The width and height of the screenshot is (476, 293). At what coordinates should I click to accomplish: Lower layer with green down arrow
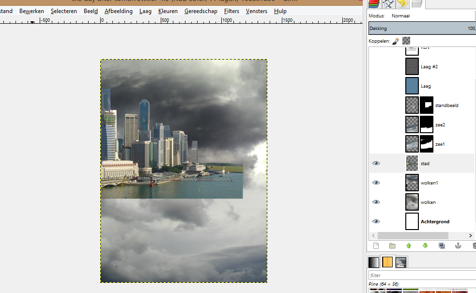tap(425, 246)
